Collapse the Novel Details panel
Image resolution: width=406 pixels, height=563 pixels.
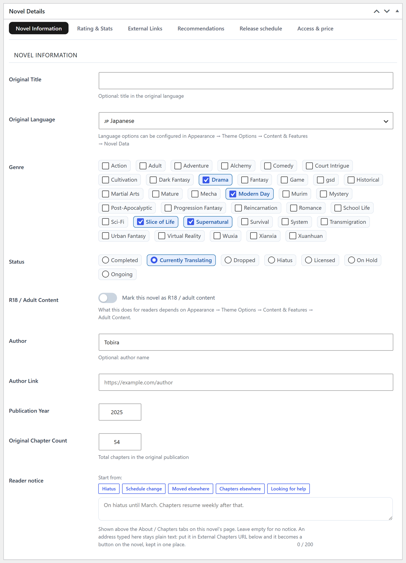tap(397, 11)
